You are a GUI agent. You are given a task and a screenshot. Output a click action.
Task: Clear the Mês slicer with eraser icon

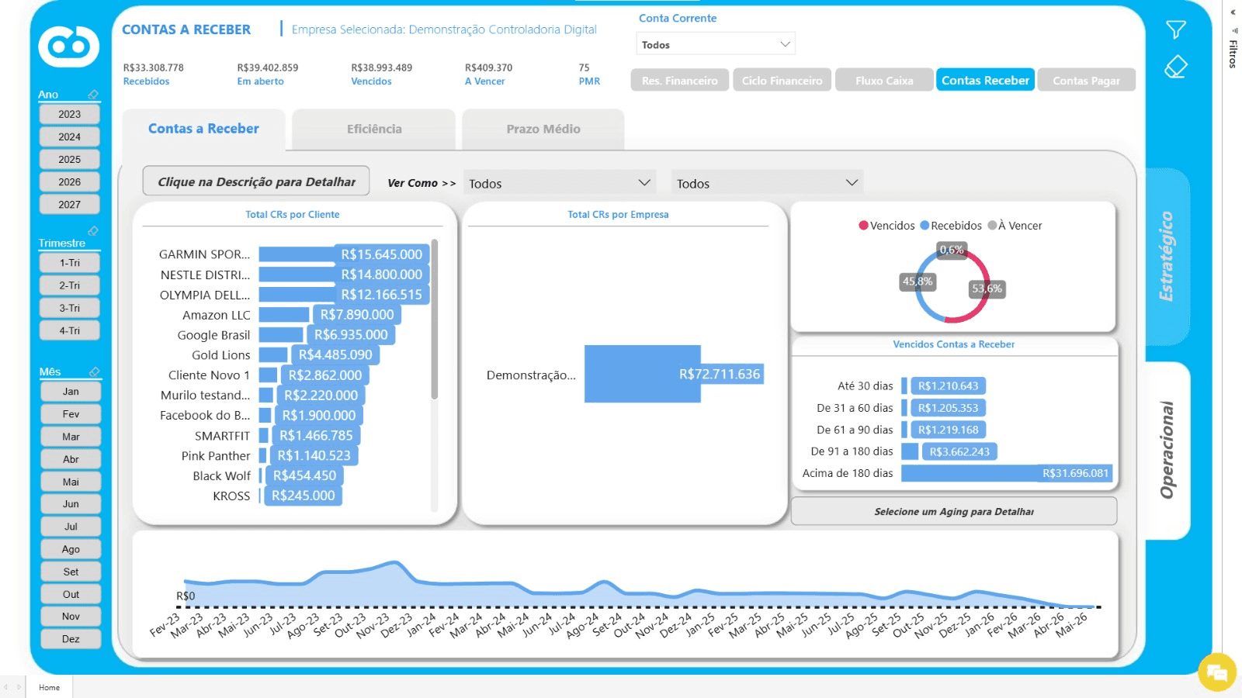click(94, 371)
